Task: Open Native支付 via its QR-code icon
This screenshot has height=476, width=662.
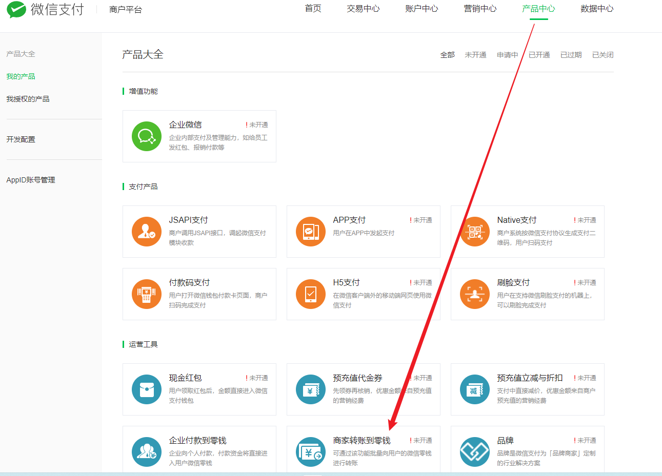Action: (x=474, y=232)
